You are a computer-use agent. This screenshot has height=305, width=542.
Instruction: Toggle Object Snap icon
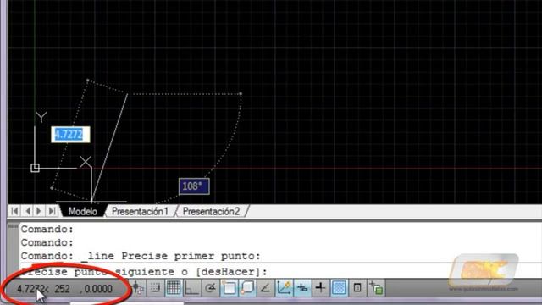click(229, 288)
